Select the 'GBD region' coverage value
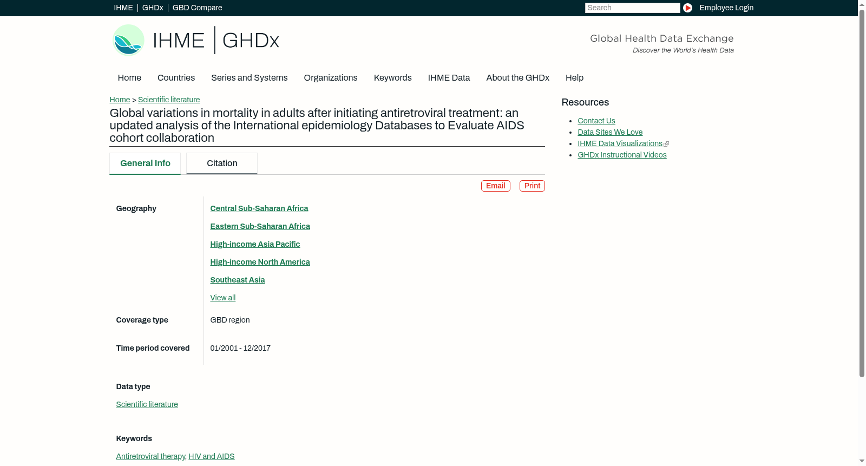Image resolution: width=866 pixels, height=466 pixels. click(x=230, y=320)
